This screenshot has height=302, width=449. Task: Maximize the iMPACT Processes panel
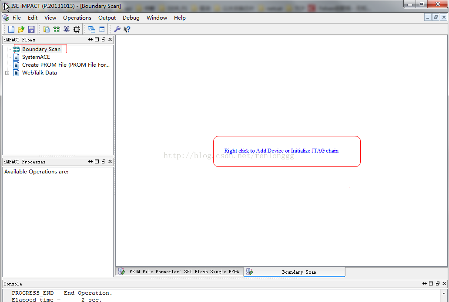pos(97,162)
